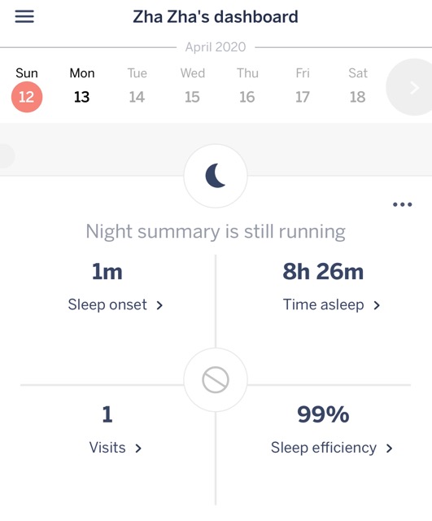
Task: Open Sleep onset details
Action: tap(107, 304)
